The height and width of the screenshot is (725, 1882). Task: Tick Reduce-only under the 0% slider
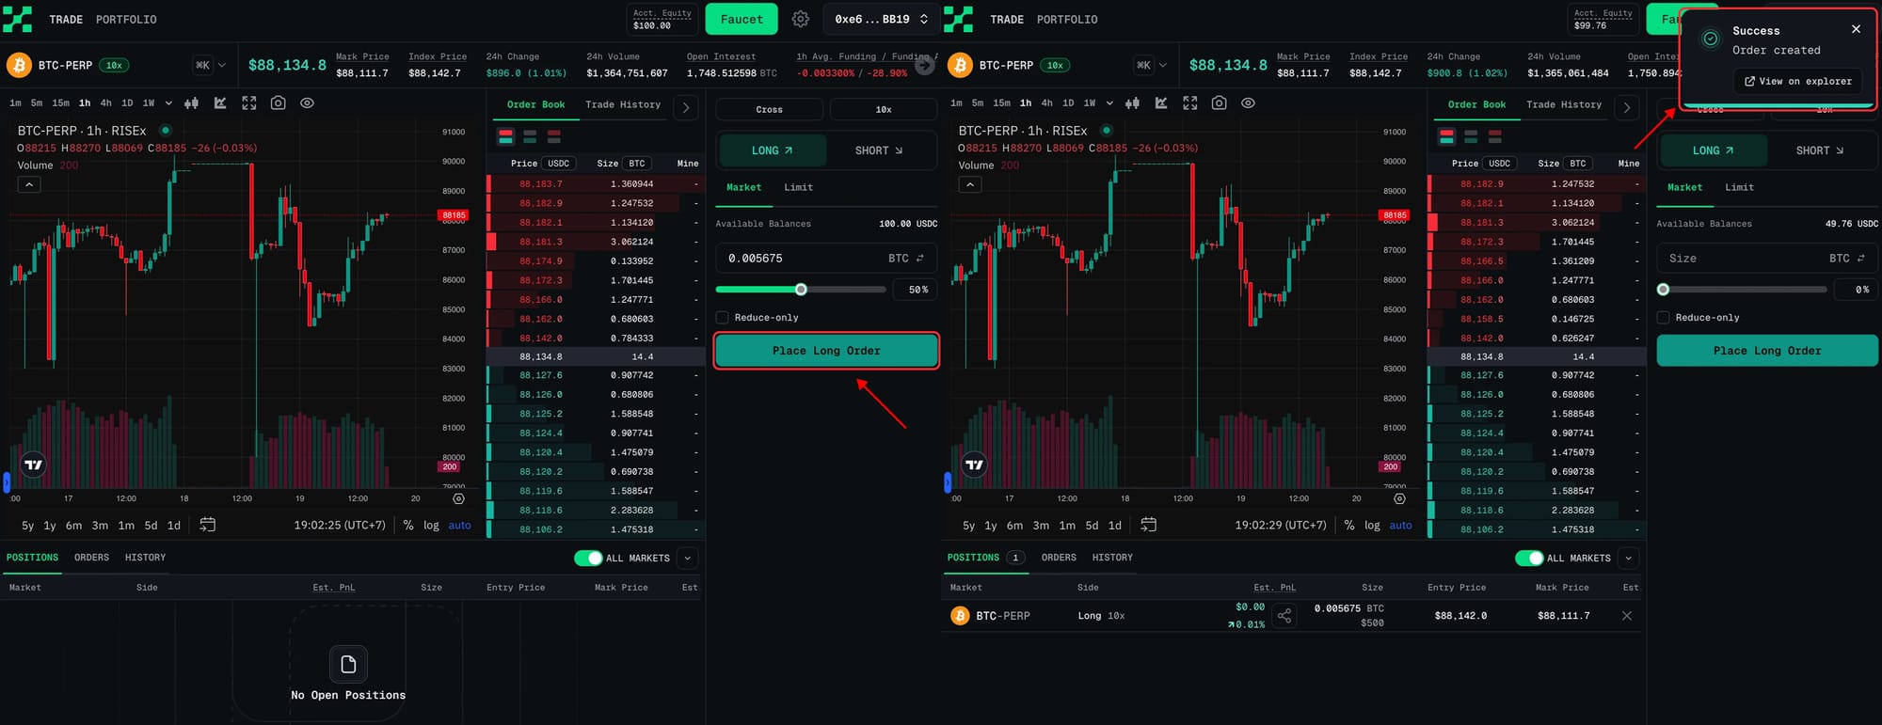(1664, 318)
